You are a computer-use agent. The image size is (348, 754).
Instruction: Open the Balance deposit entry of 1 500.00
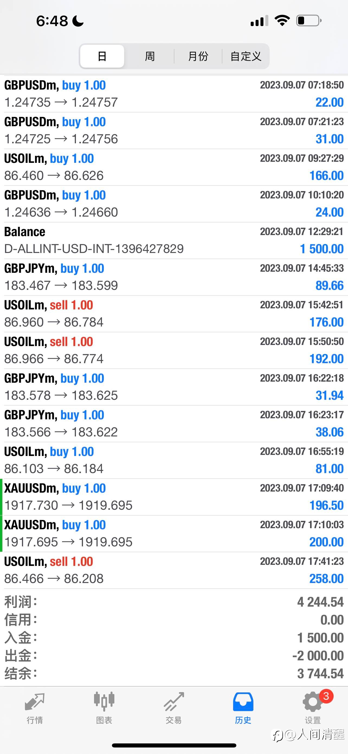174,240
